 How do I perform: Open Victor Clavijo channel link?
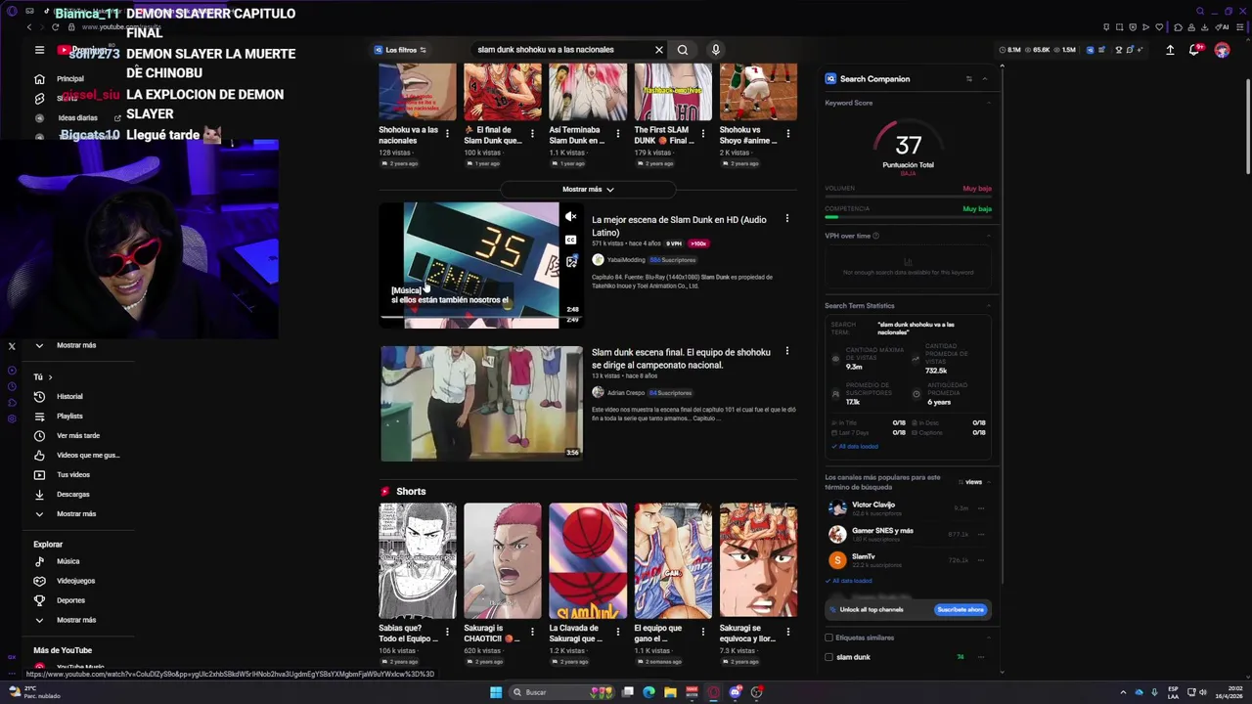(872, 505)
